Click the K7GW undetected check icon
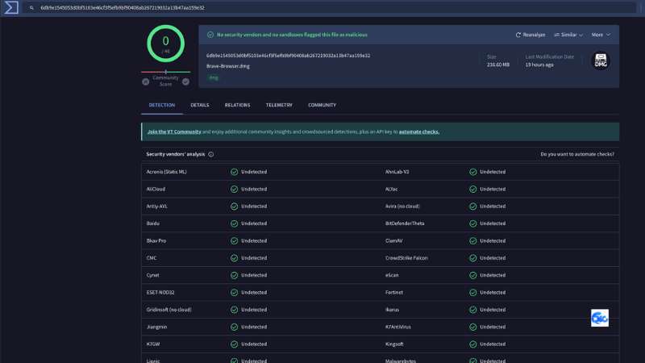Screen dimensions: 645x363 point(234,344)
